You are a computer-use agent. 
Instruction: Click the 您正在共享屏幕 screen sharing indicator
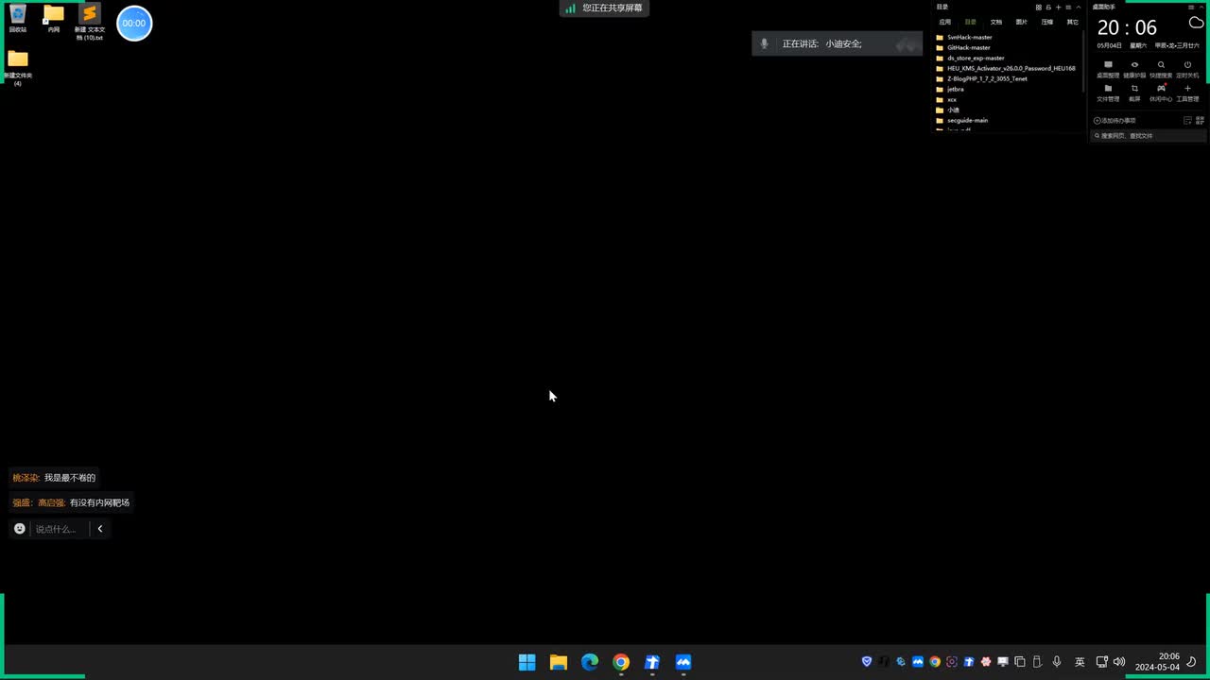click(604, 8)
